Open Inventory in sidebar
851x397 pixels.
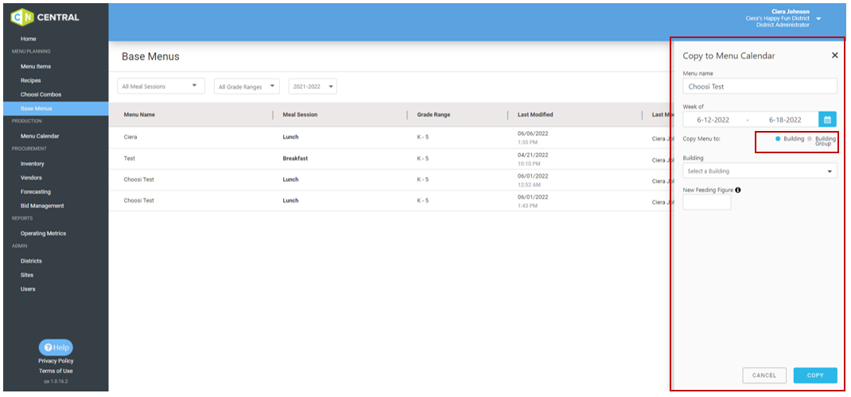tap(33, 164)
